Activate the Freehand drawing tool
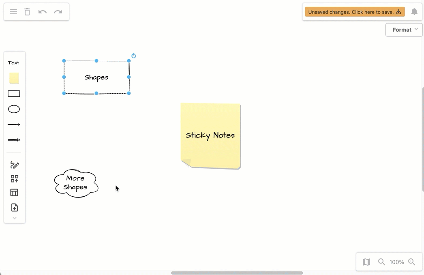 click(14, 165)
